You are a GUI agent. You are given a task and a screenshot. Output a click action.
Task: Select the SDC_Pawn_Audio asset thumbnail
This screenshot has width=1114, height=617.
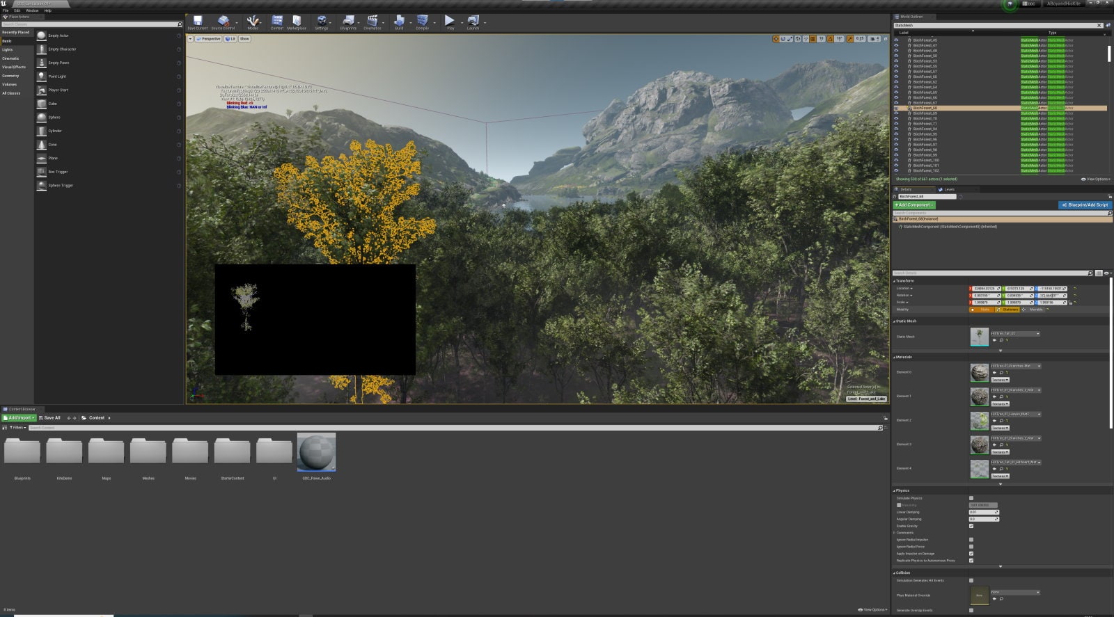click(x=316, y=452)
